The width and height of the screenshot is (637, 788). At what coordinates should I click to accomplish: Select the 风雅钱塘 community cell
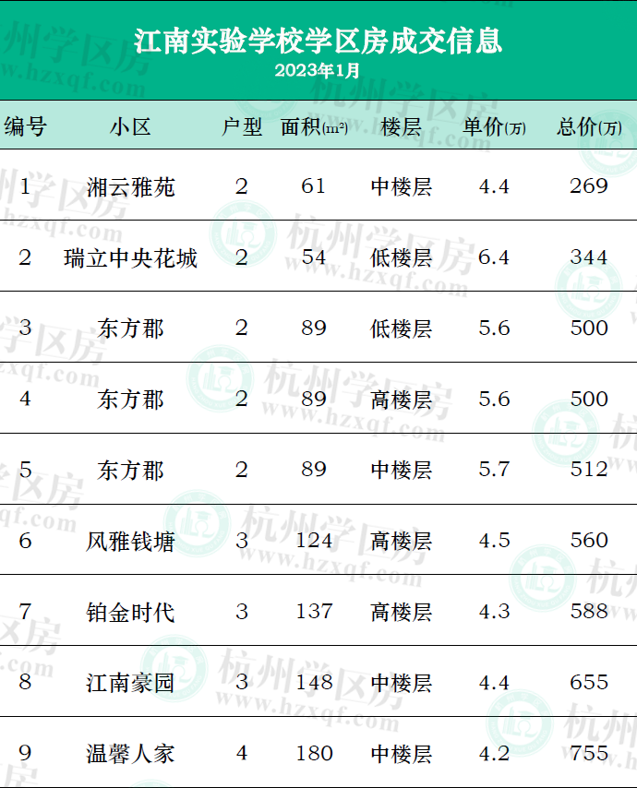pyautogui.click(x=131, y=542)
